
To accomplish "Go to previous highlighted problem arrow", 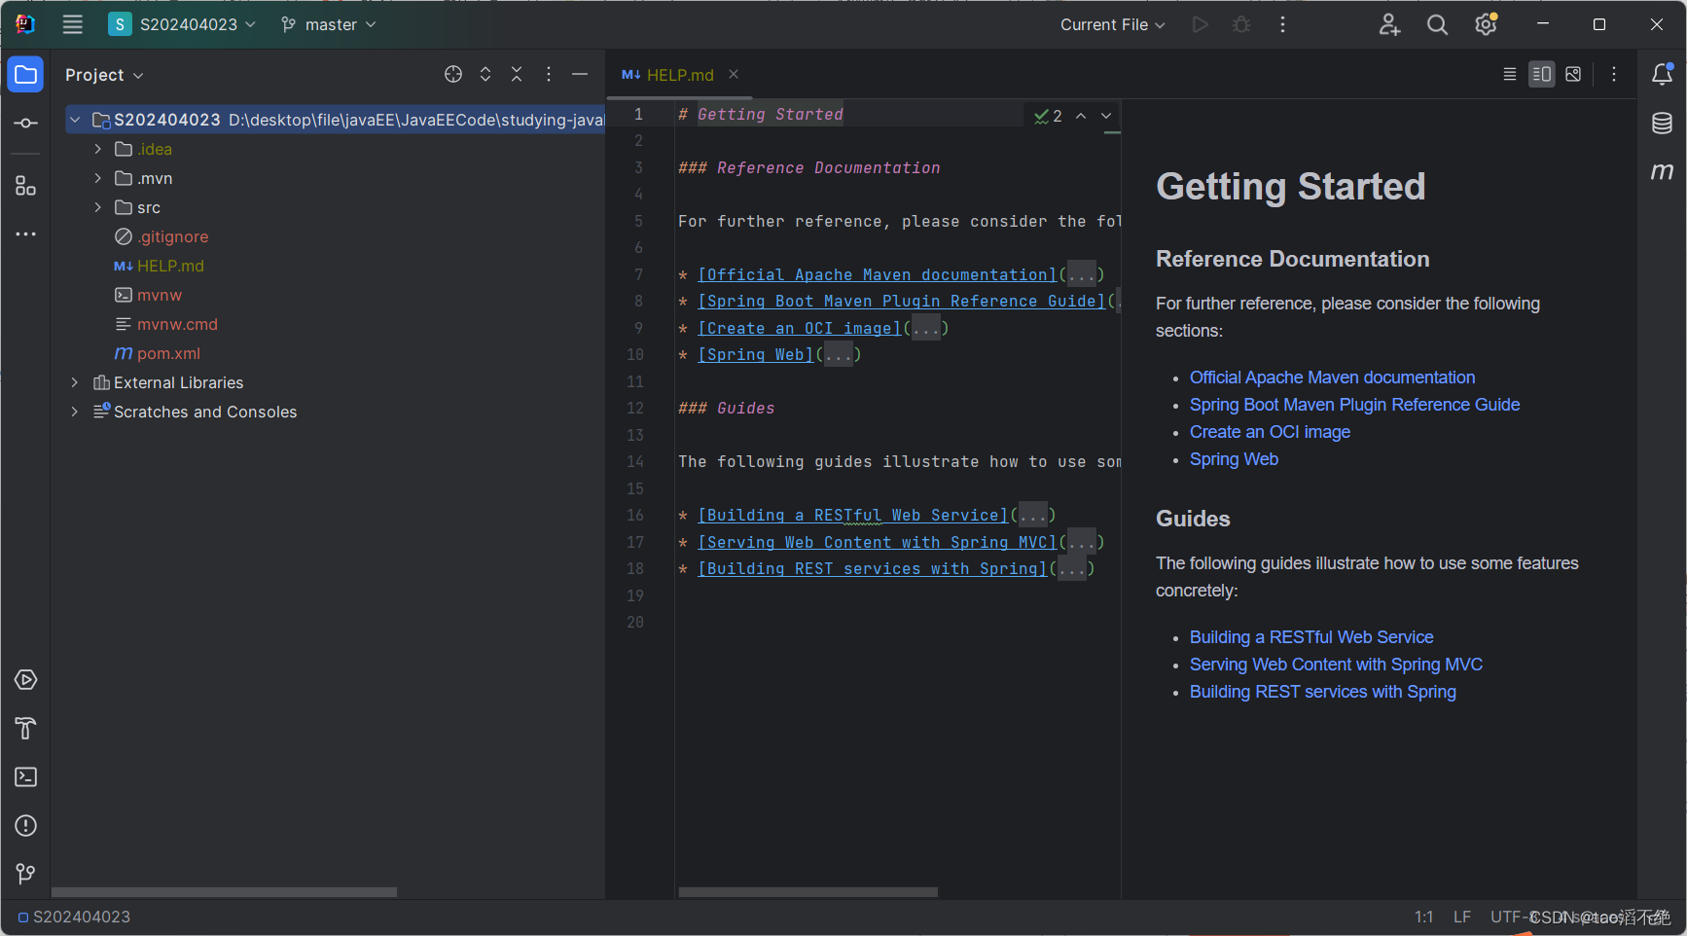I will point(1081,116).
